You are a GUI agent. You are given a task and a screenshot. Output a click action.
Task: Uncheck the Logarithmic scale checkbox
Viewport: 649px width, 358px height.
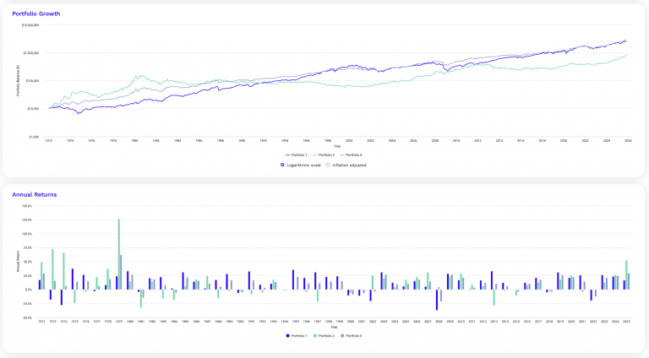pyautogui.click(x=282, y=165)
